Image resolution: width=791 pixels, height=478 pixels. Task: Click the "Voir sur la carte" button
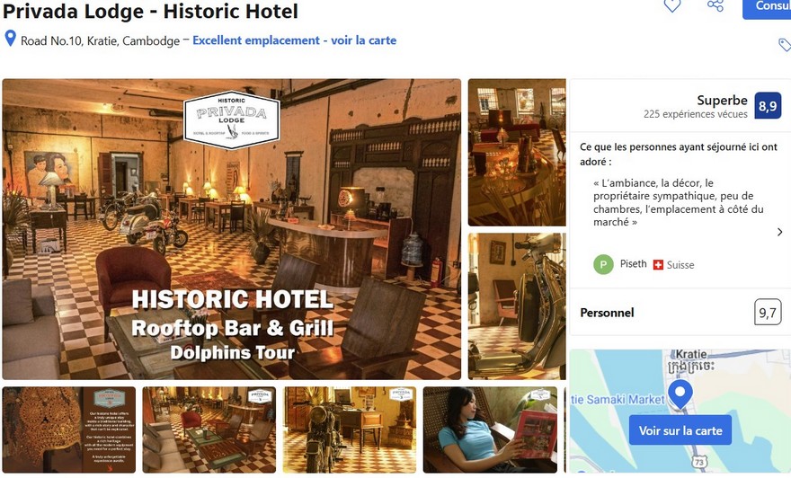click(x=680, y=430)
